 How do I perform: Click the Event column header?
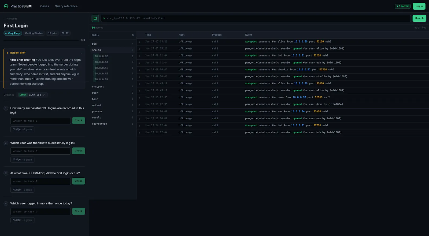(249, 35)
